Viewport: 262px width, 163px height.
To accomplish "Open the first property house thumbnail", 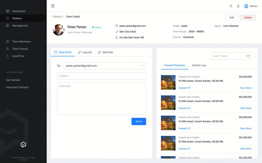I will 168,82.
